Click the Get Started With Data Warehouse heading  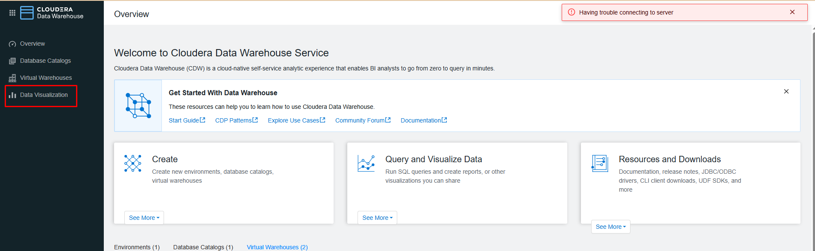pos(223,93)
